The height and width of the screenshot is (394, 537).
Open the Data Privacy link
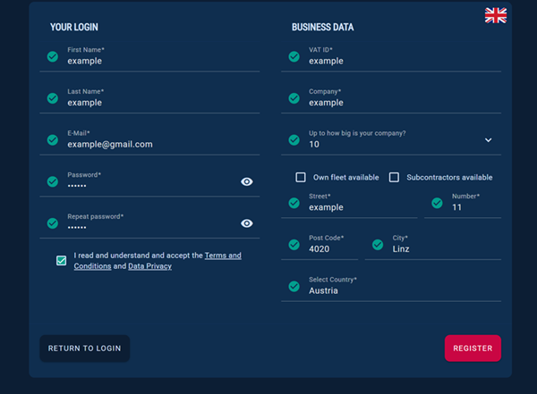click(x=149, y=266)
